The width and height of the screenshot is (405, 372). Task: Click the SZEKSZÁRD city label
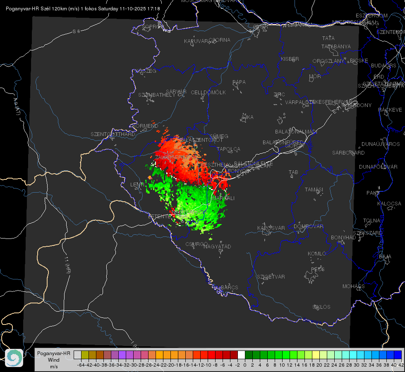(x=367, y=234)
